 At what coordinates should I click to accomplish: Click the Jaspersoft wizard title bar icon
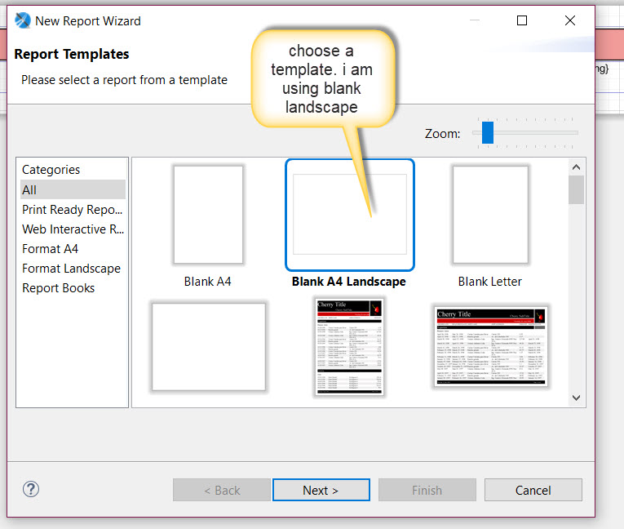[x=23, y=21]
